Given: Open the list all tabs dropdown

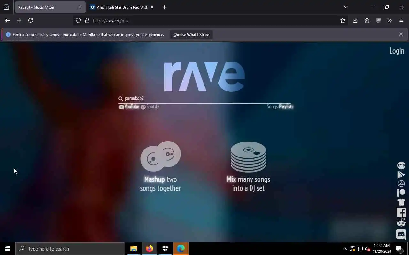Looking at the screenshot, I should point(345,7).
